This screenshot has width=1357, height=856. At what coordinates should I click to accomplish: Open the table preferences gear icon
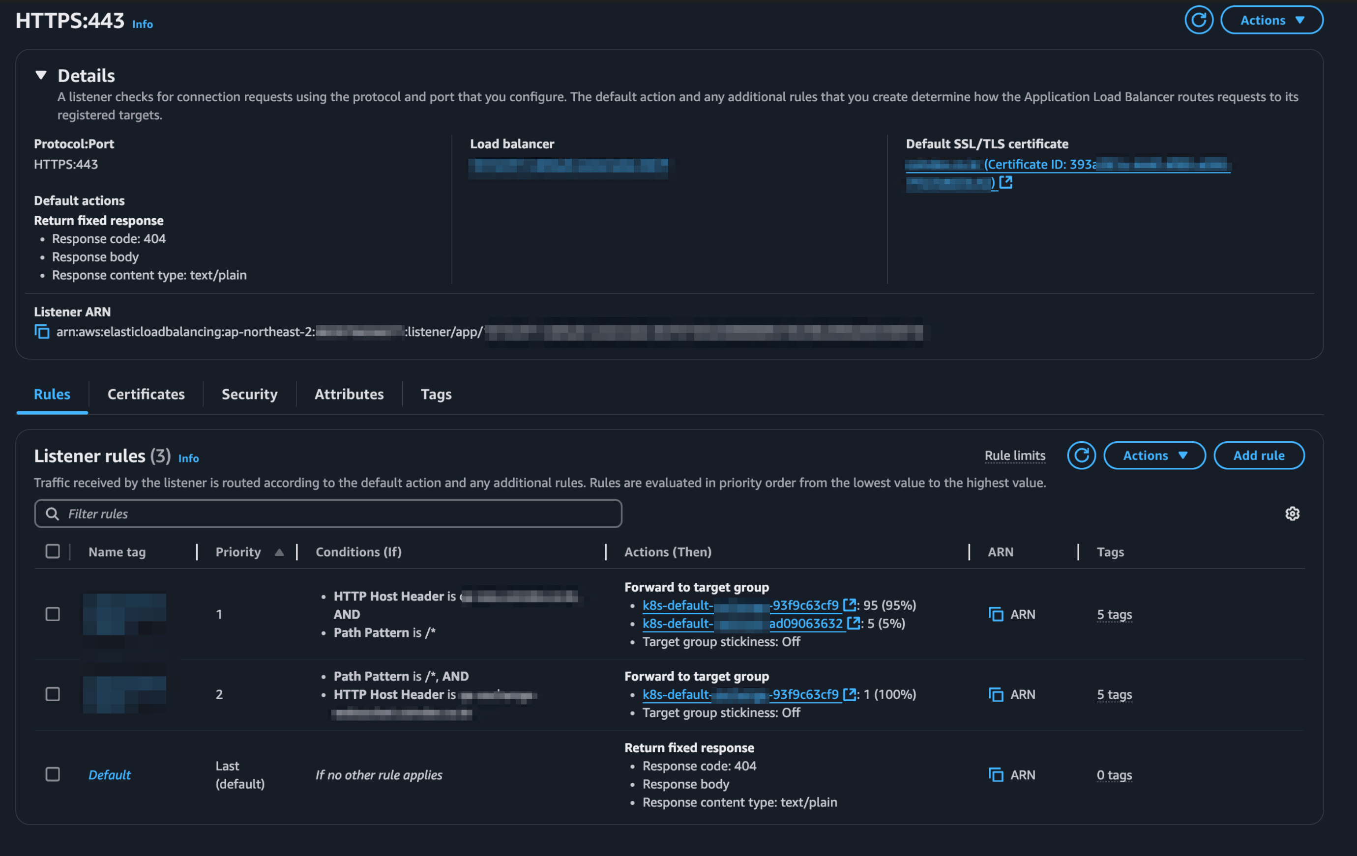click(x=1292, y=514)
